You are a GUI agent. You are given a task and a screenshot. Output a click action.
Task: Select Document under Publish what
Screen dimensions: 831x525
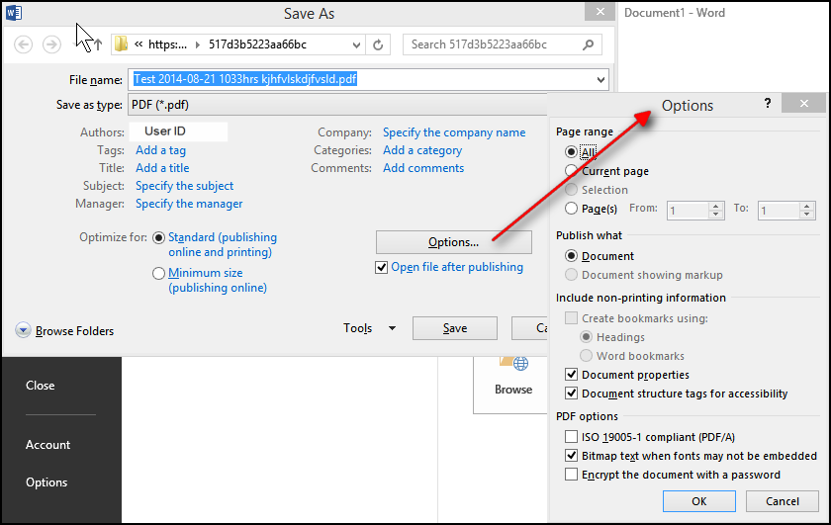571,256
